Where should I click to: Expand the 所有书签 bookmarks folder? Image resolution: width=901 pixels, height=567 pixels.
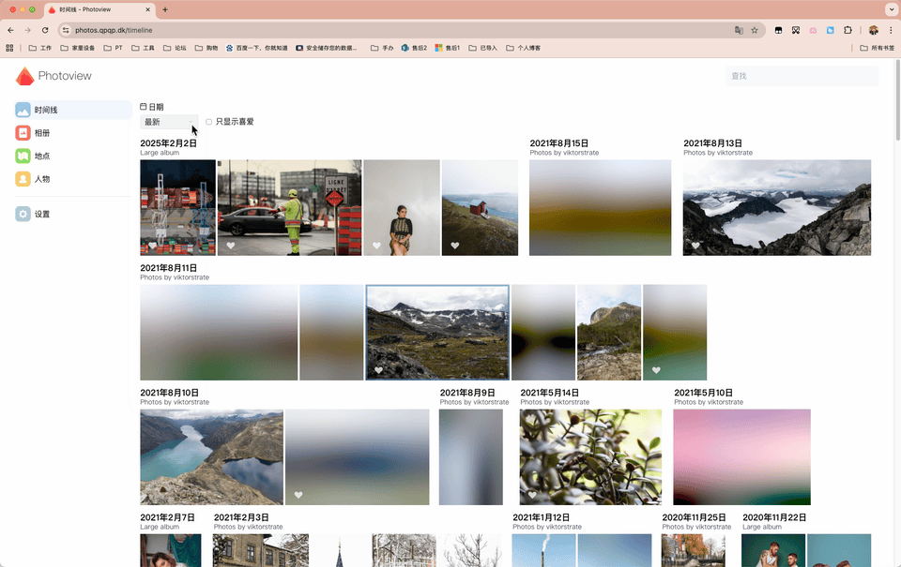[x=877, y=47]
